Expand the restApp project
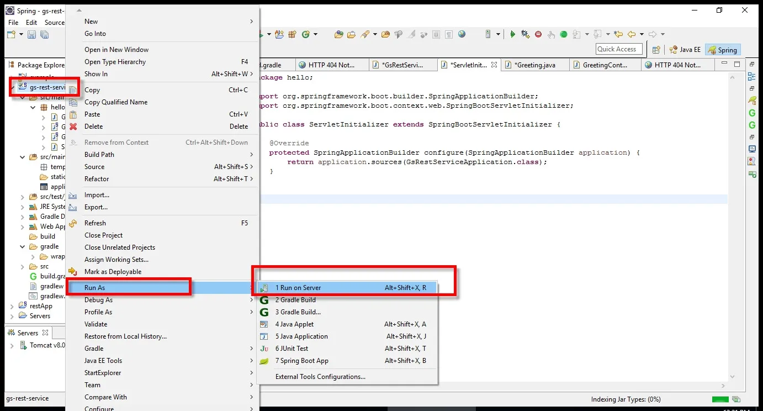 (13, 306)
